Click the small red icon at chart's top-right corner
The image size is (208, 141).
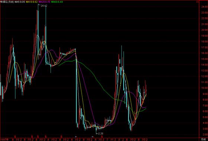coord(197,2)
